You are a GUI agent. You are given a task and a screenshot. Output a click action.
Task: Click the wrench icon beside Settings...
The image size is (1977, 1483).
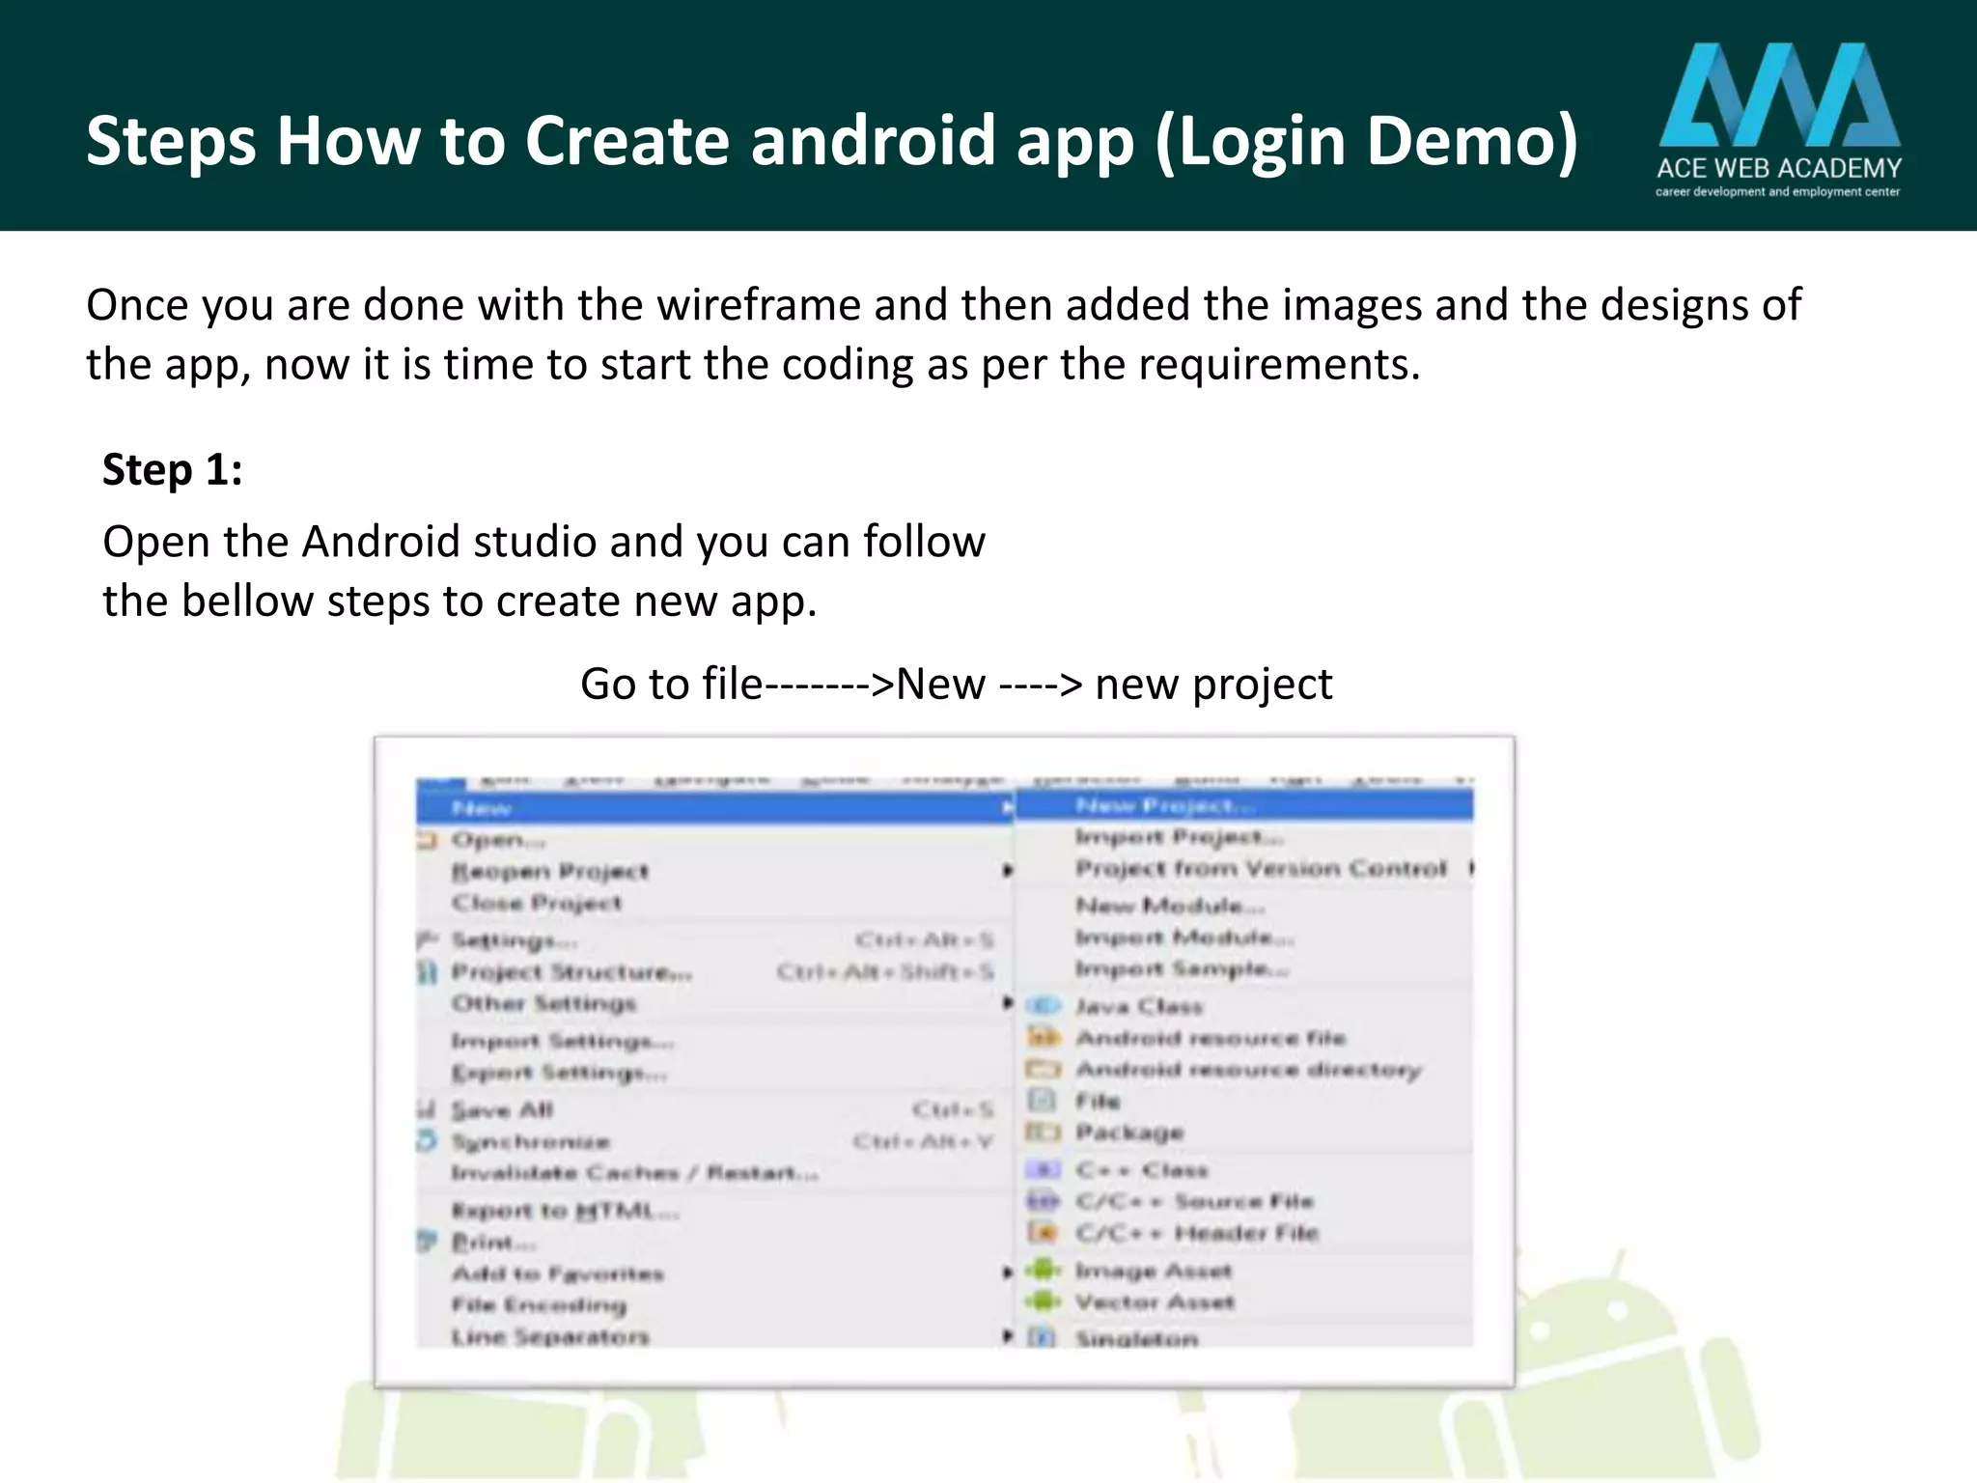click(427, 939)
